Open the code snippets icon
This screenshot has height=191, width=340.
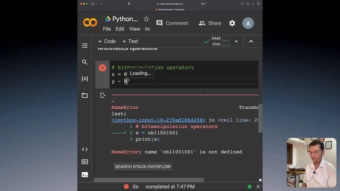pos(85,149)
